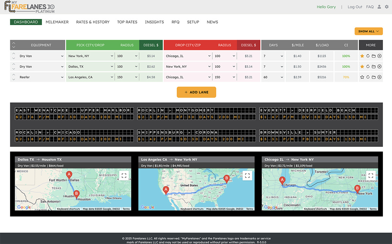This screenshot has height=244, width=392.
Task: Open the Reefer equipment dropdown
Action: click(41, 77)
